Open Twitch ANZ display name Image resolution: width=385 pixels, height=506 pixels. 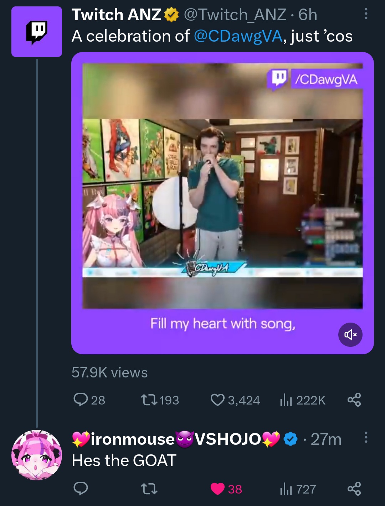(x=117, y=15)
